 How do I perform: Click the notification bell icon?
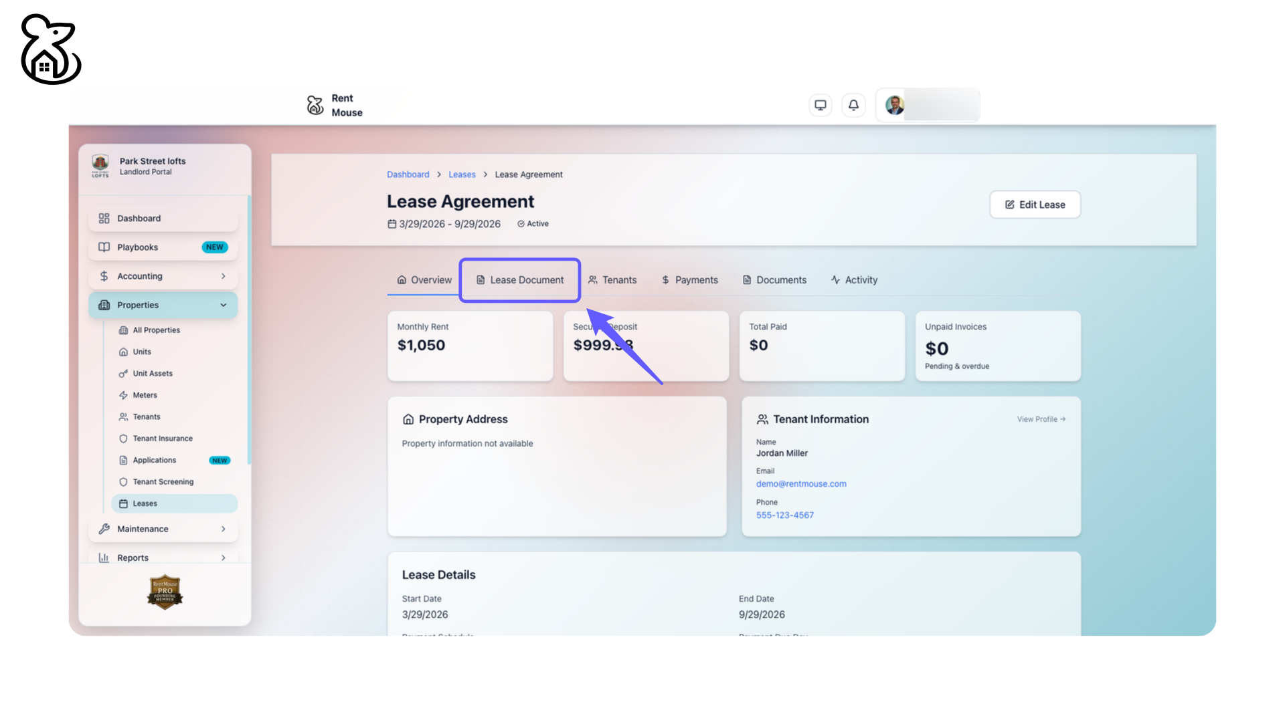[853, 105]
